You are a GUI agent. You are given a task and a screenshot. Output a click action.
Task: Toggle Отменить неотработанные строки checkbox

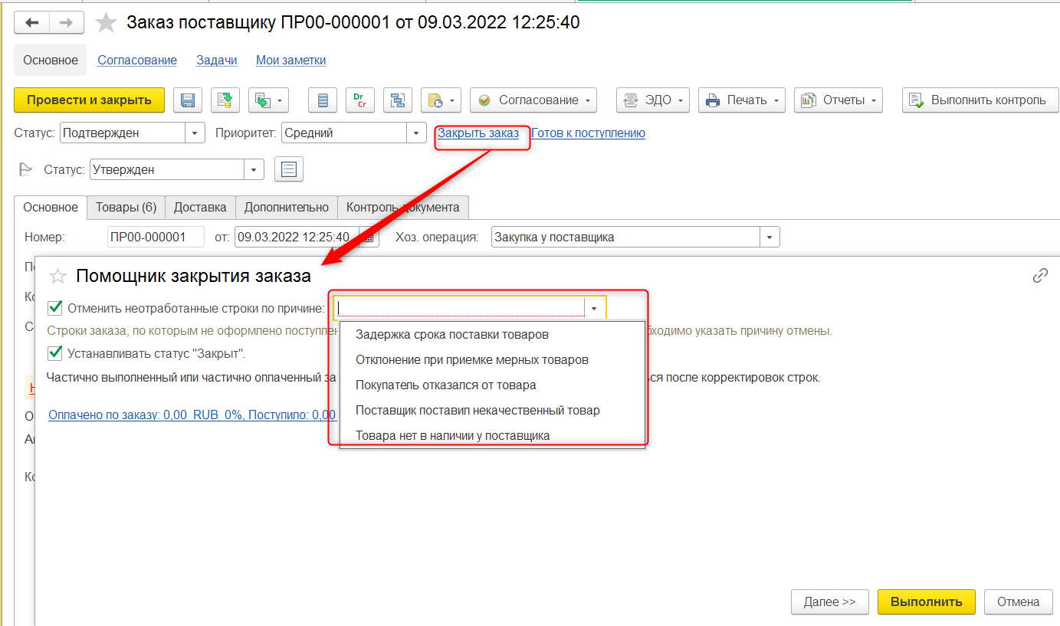click(55, 308)
